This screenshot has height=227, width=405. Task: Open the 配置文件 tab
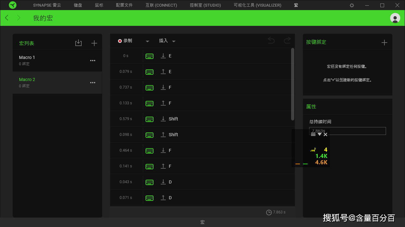tap(124, 5)
